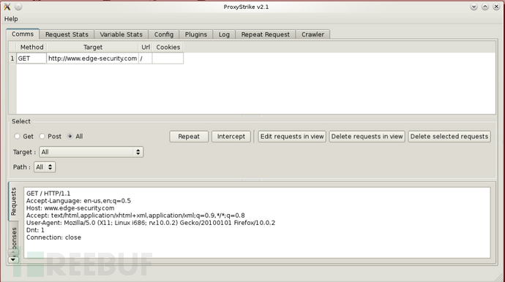Click the Url column header

coord(146,47)
